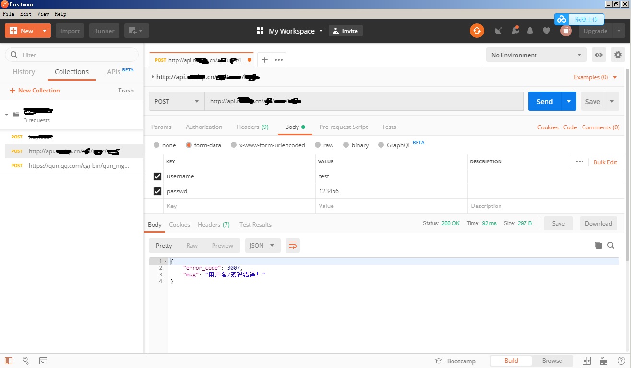Click the heart icon in header
Image resolution: width=631 pixels, height=368 pixels.
pyautogui.click(x=546, y=31)
